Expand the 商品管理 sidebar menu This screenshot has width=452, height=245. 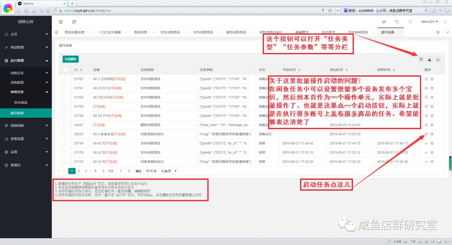(x=26, y=47)
